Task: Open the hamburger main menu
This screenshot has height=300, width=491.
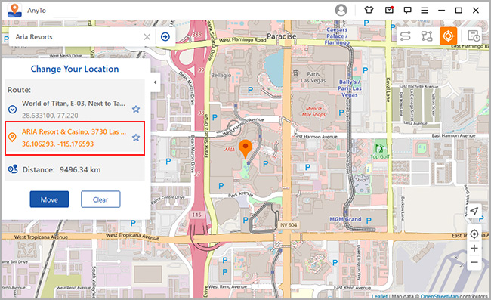Action: coord(425,11)
